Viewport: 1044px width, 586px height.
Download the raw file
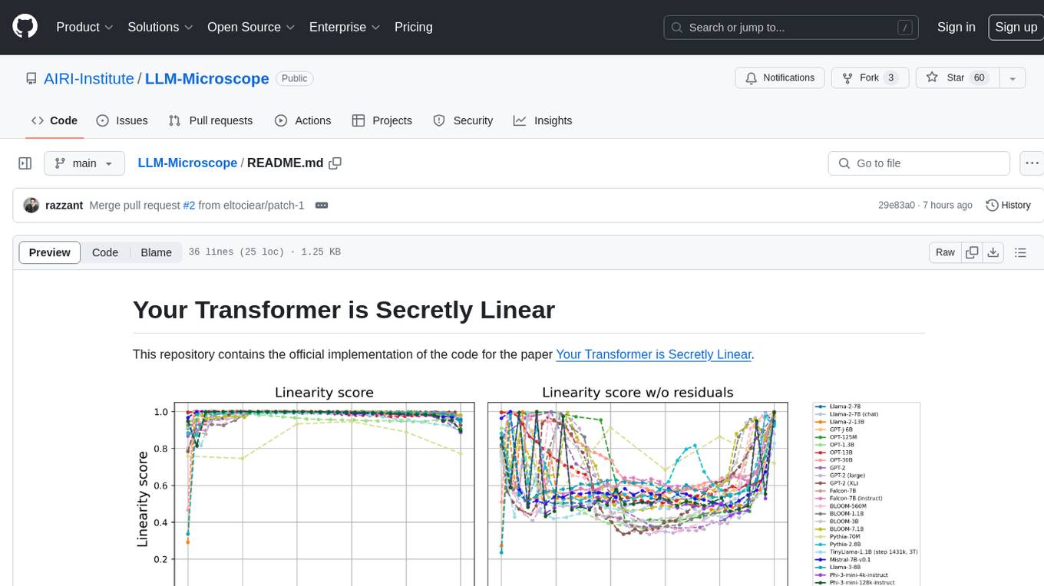click(993, 252)
